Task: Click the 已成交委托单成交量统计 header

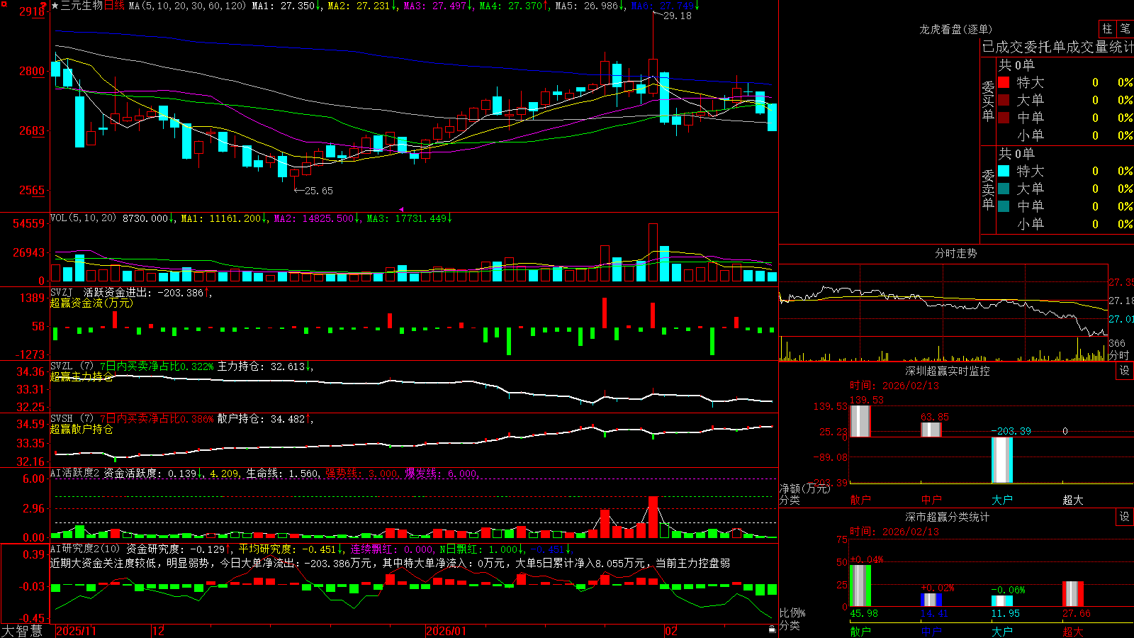Action: click(1057, 47)
